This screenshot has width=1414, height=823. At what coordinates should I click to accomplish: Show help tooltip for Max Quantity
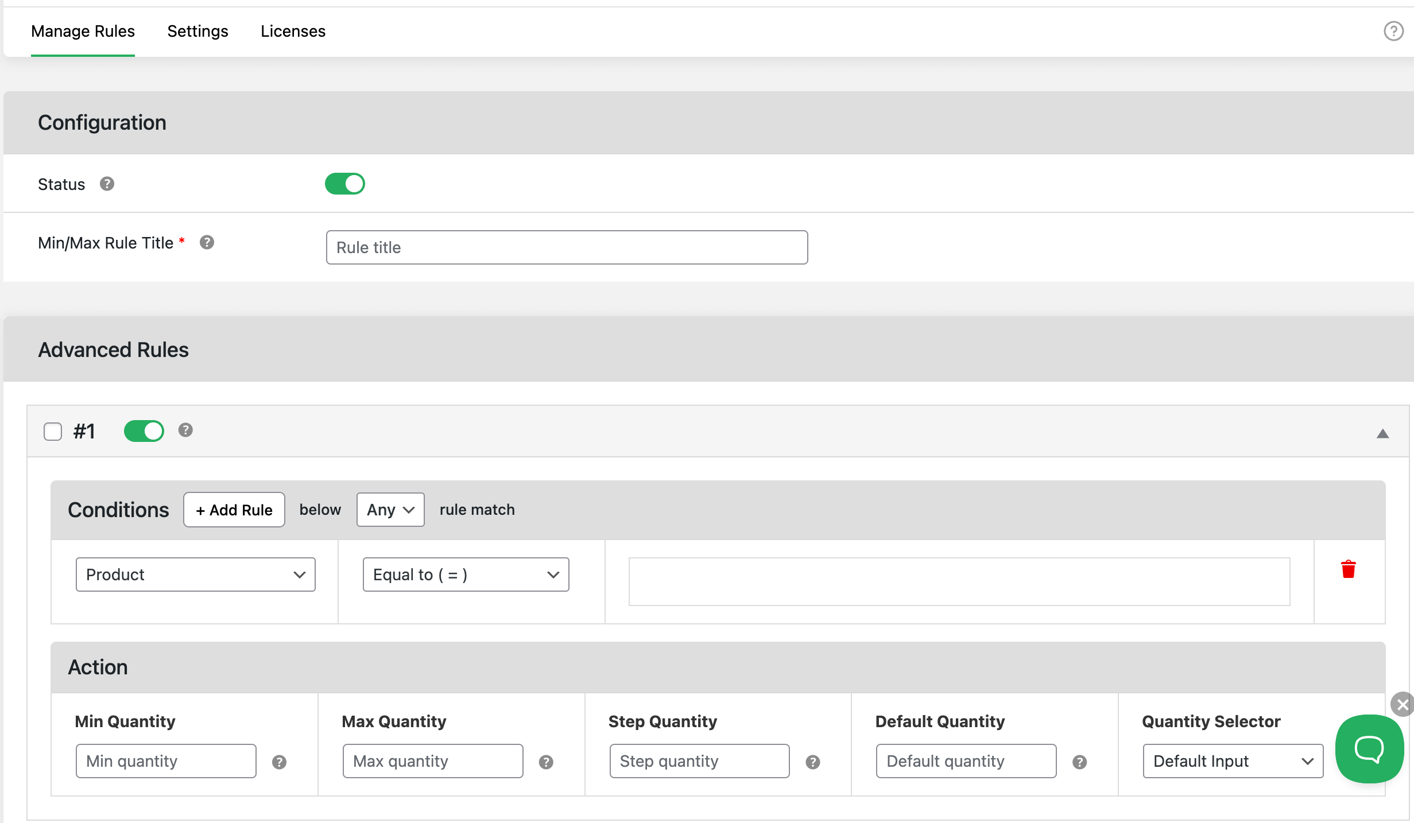(x=546, y=762)
